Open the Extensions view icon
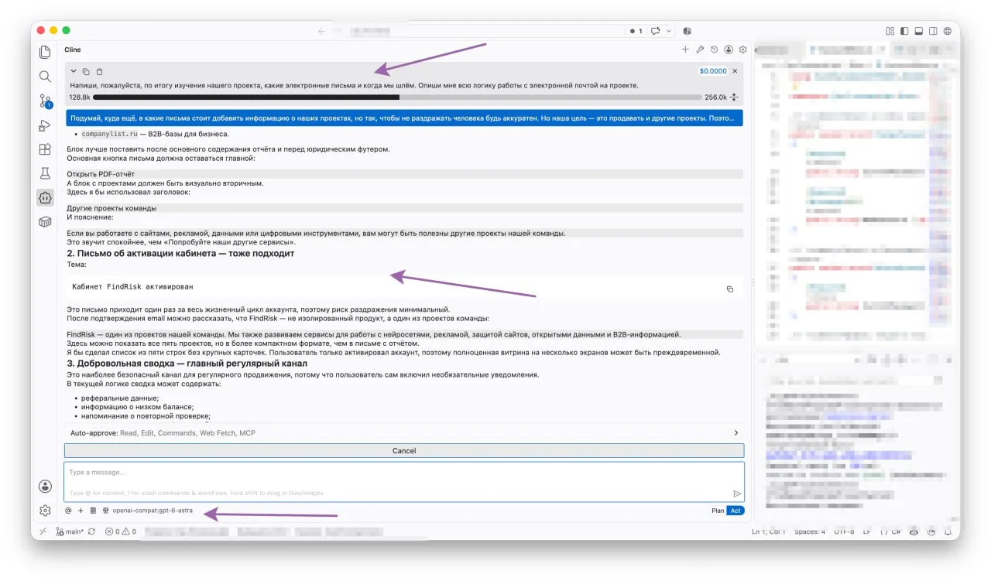991x581 pixels. click(45, 149)
